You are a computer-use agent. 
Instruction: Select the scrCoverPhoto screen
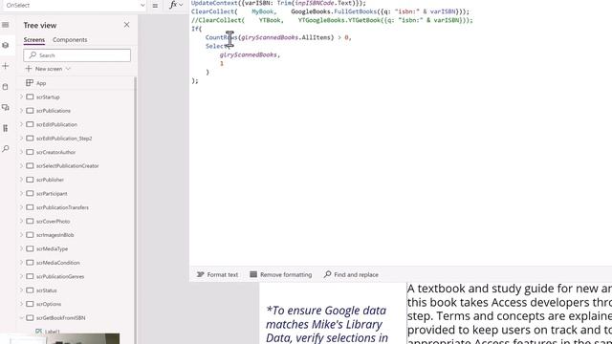pos(54,221)
